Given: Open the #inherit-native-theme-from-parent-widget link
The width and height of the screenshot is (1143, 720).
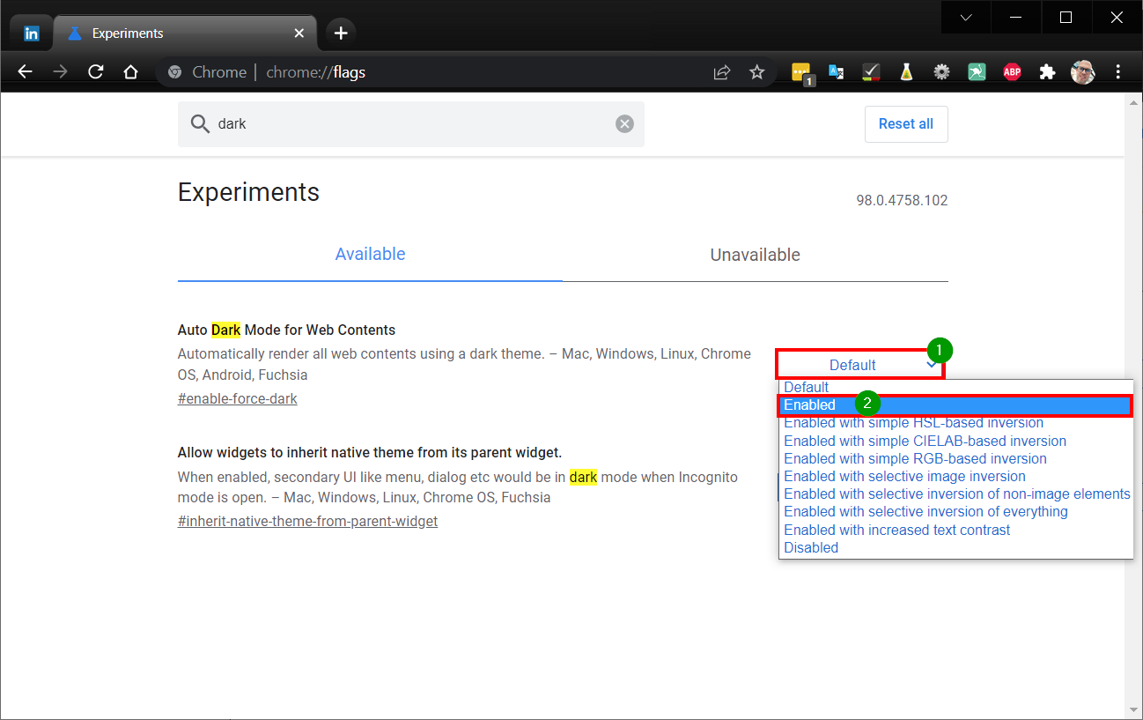Looking at the screenshot, I should pos(307,521).
